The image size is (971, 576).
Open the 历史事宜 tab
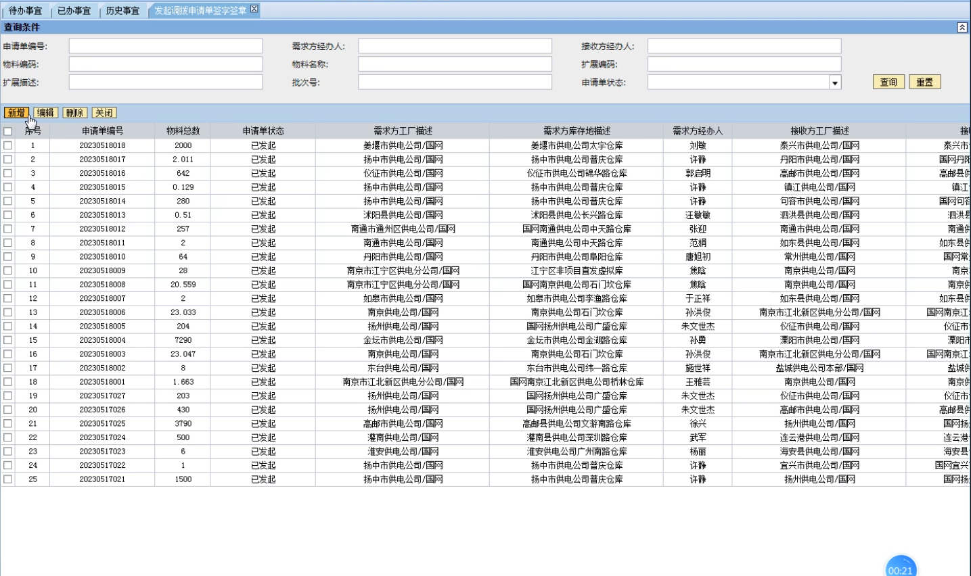point(122,11)
